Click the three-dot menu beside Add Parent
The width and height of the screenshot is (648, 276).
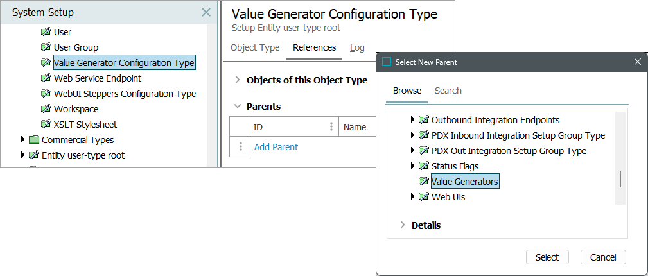click(x=240, y=147)
